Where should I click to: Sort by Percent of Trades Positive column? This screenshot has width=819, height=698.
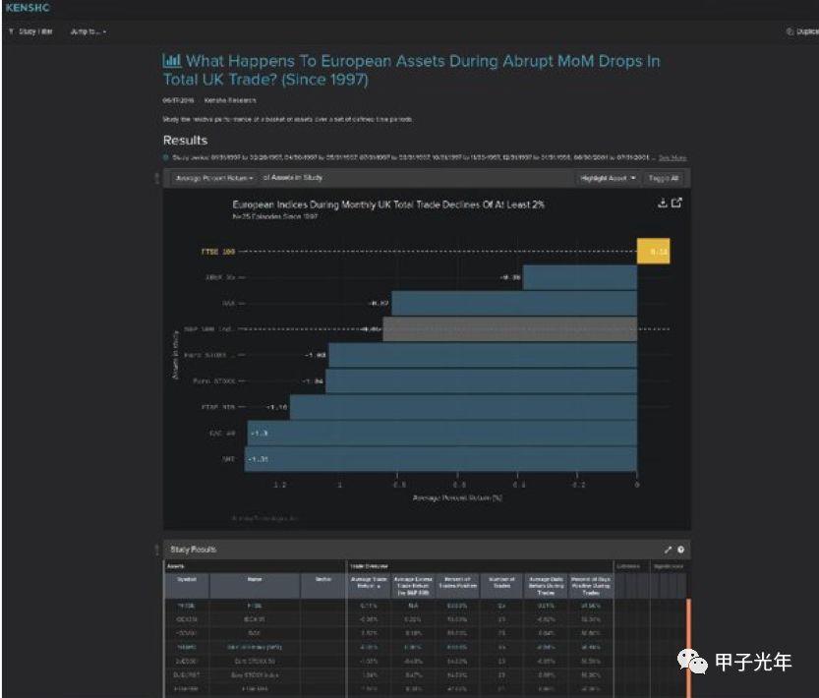pyautogui.click(x=457, y=586)
